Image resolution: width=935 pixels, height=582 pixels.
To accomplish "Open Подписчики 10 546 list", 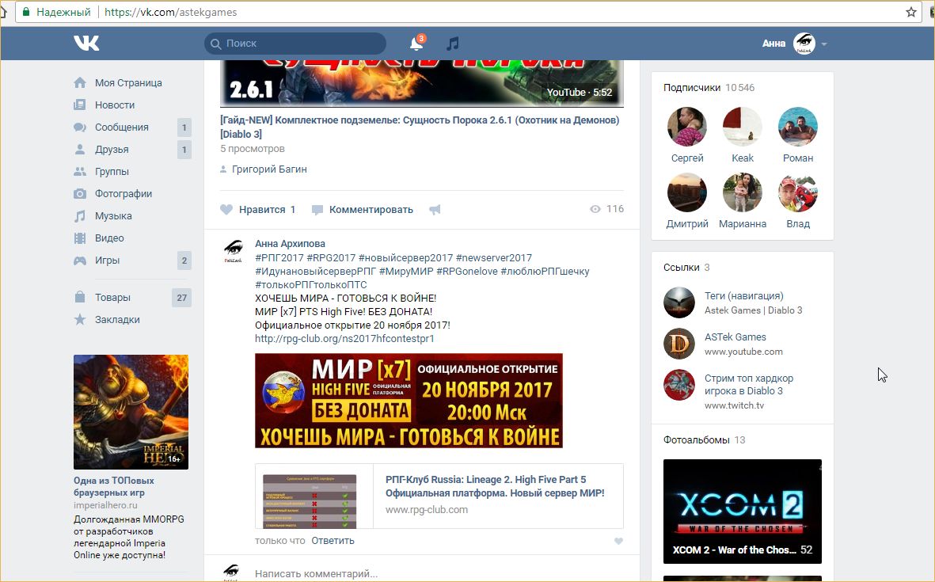I will coord(709,88).
